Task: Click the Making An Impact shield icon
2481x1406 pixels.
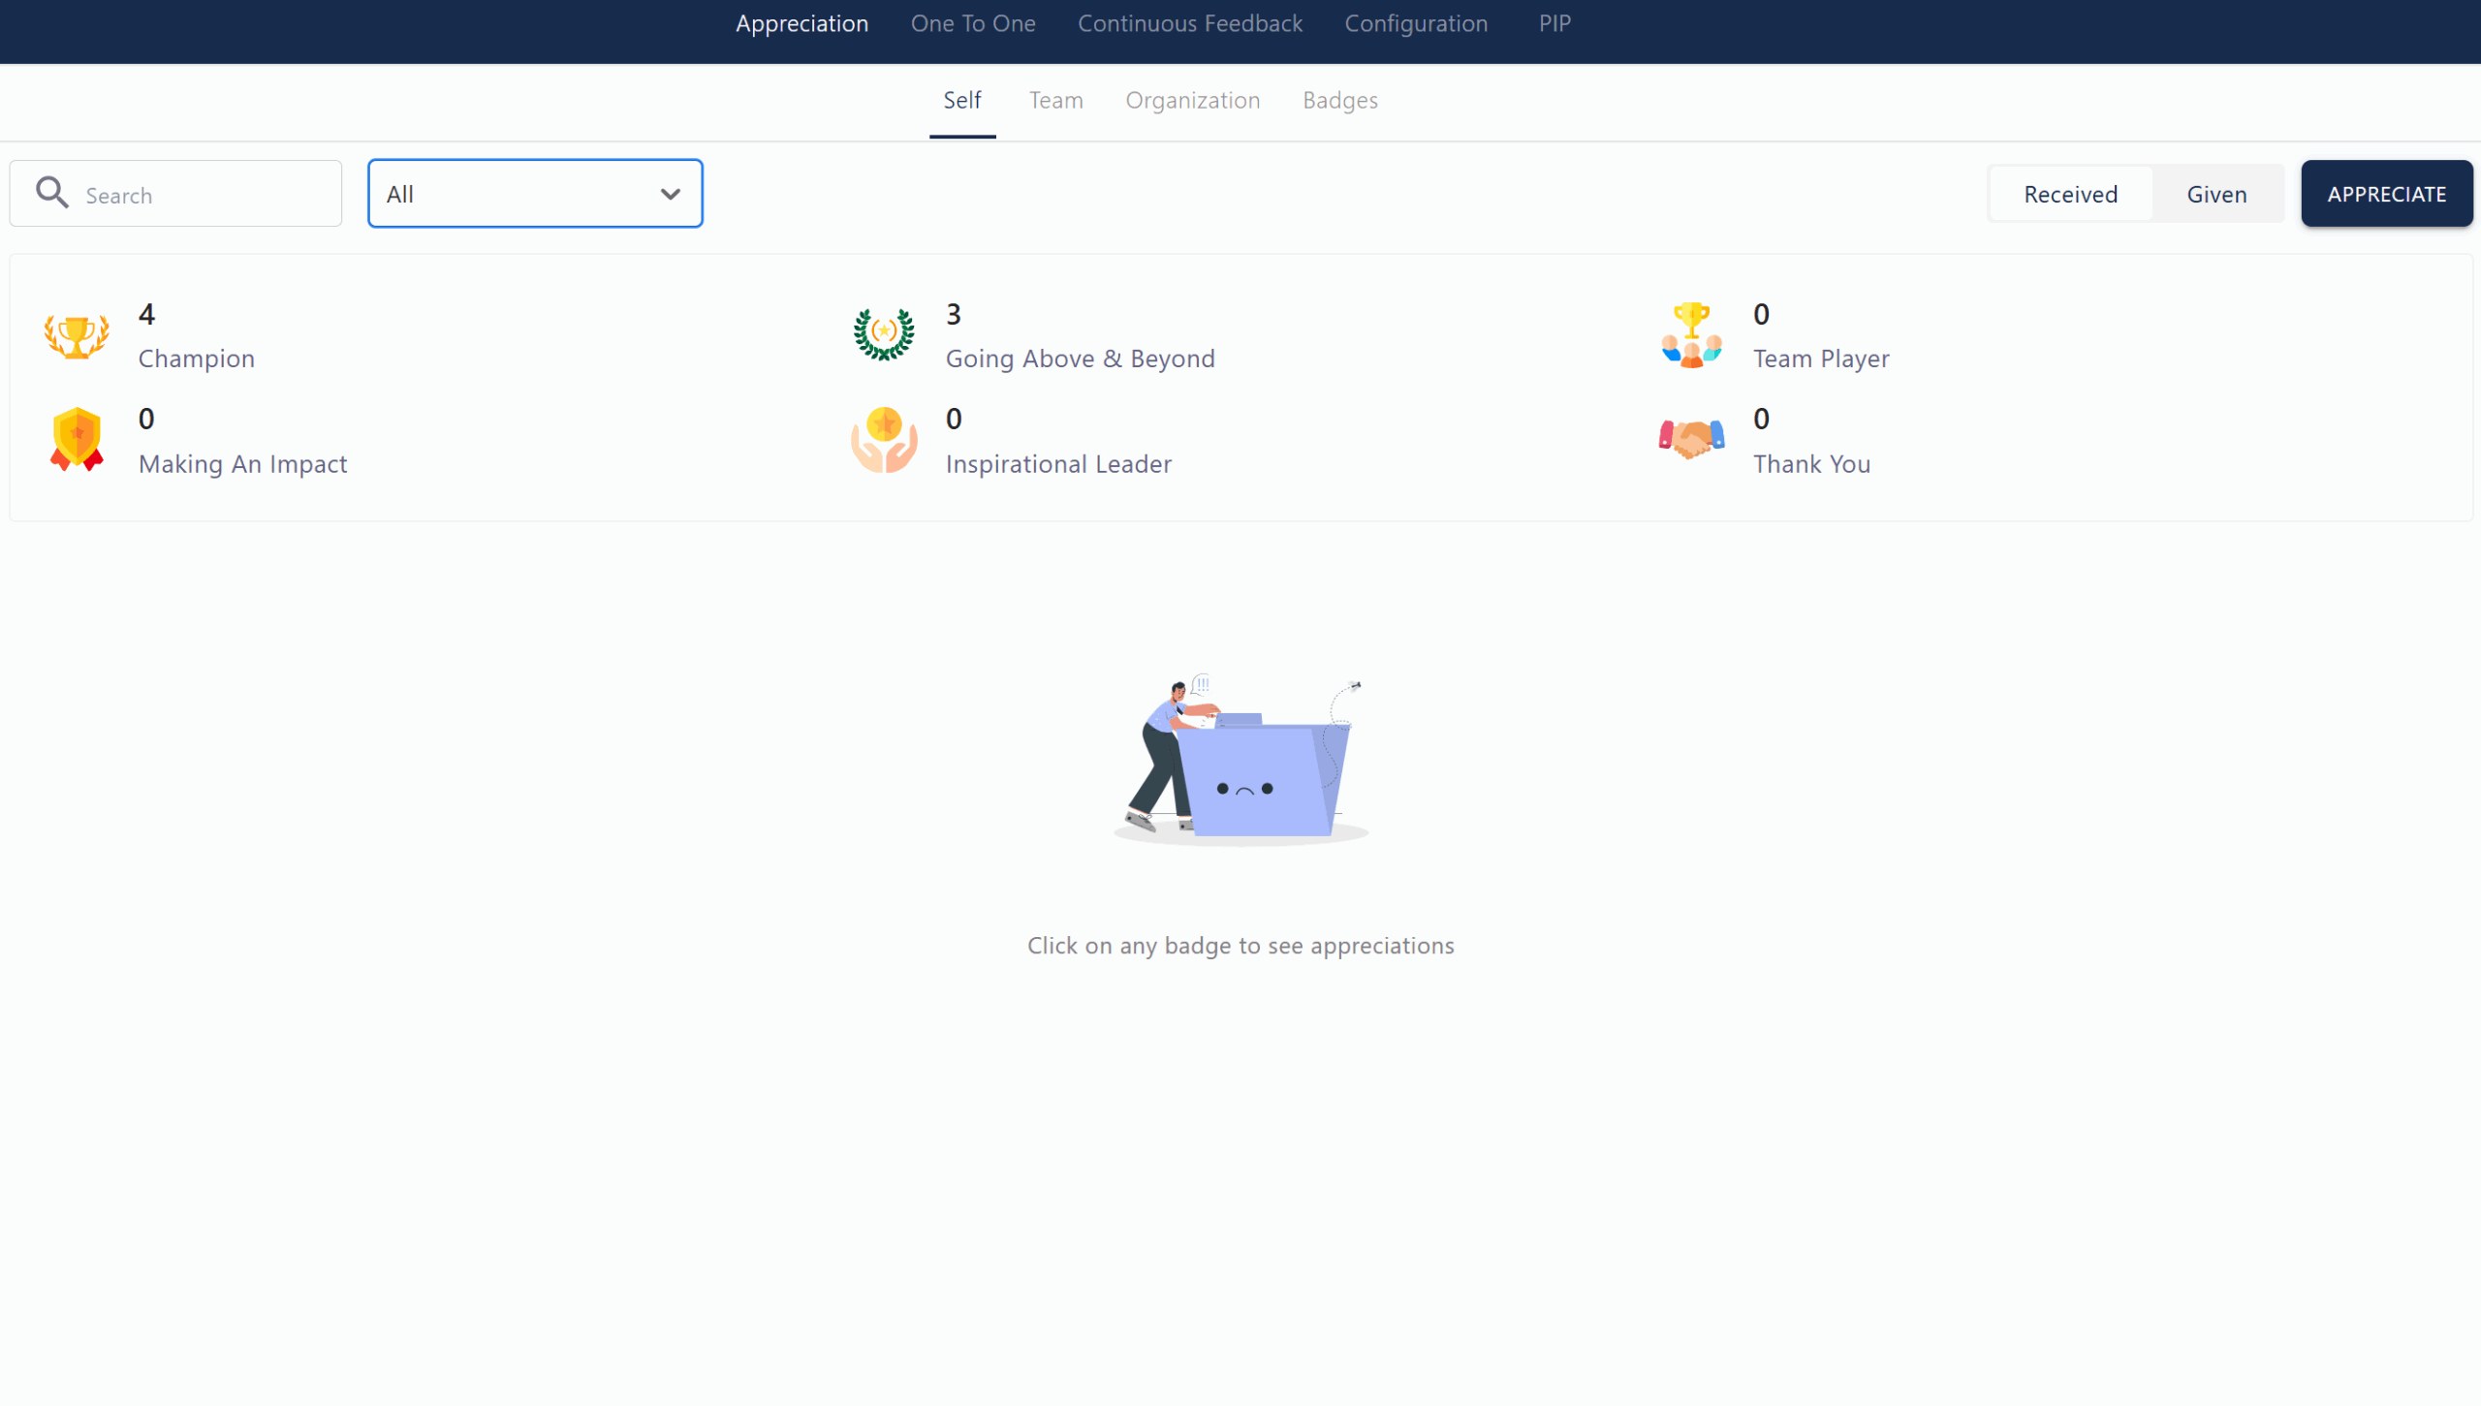Action: coord(77,440)
